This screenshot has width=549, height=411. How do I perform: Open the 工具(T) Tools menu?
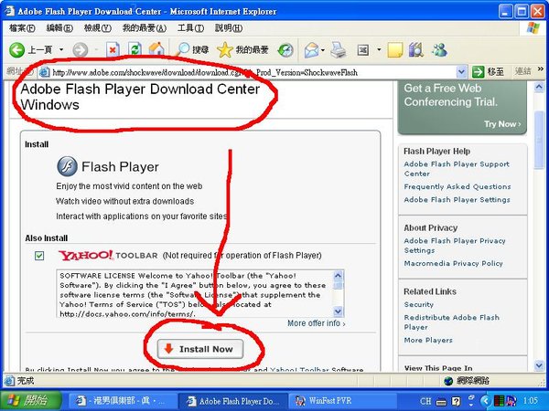pos(190,28)
